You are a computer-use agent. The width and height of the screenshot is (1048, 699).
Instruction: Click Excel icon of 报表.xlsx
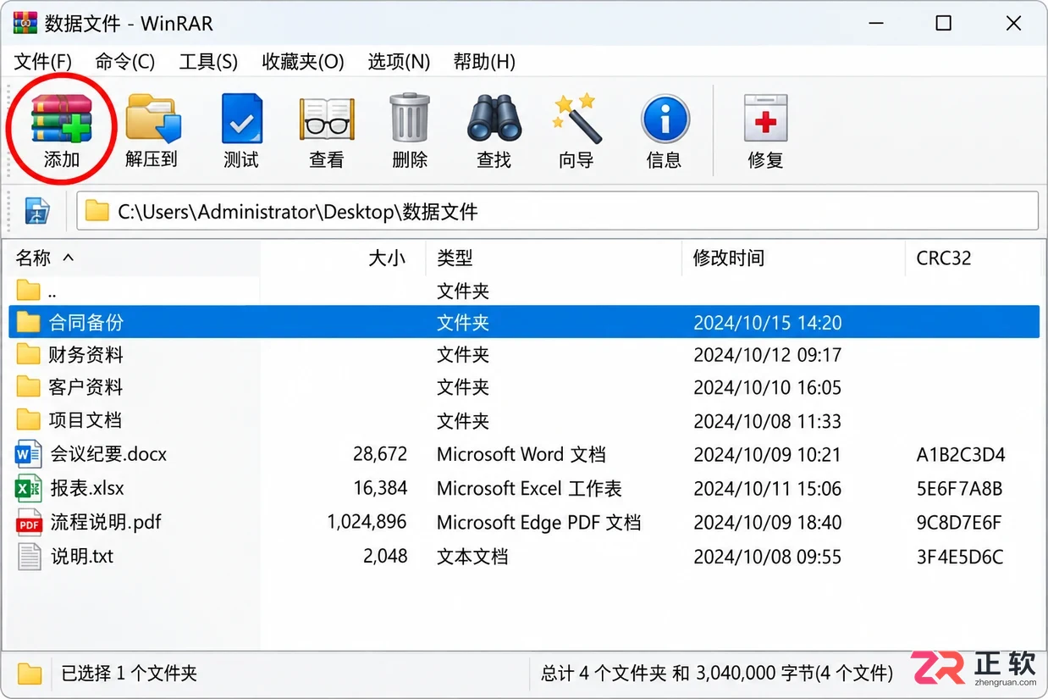(29, 488)
